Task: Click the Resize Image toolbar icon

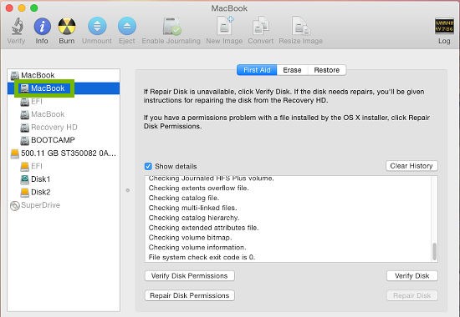Action: coord(300,26)
